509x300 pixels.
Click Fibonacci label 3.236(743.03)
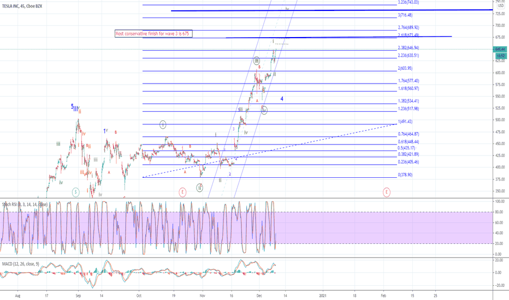point(409,2)
